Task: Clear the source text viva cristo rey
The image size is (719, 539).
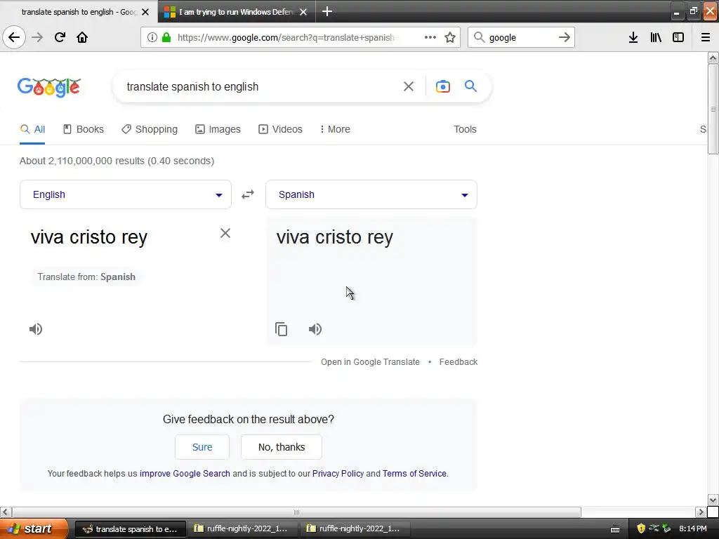Action: click(x=225, y=233)
